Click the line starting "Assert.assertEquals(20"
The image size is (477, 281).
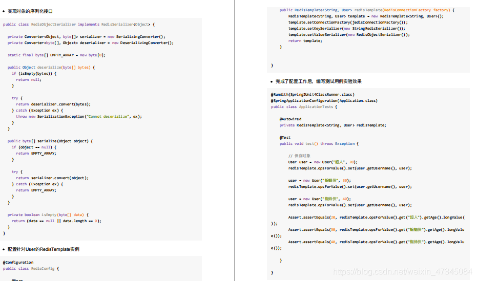377,218
